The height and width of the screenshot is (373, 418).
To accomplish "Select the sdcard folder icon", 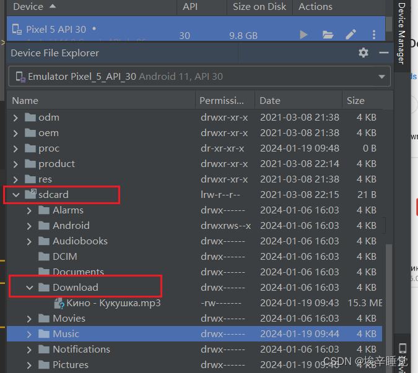I will click(x=30, y=194).
